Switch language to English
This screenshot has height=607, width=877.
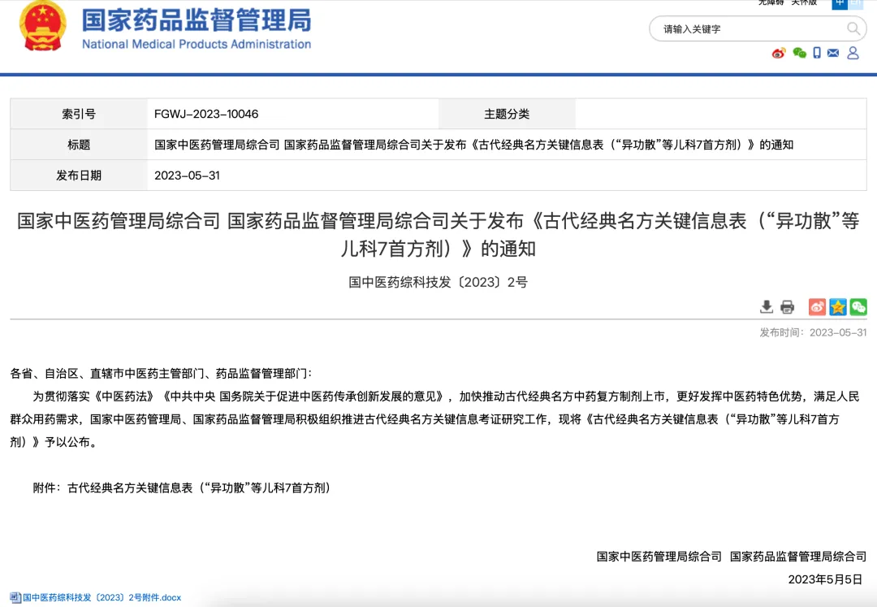[856, 3]
